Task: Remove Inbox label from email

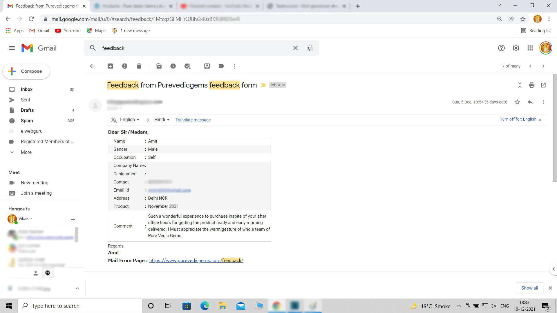Action: pos(284,85)
